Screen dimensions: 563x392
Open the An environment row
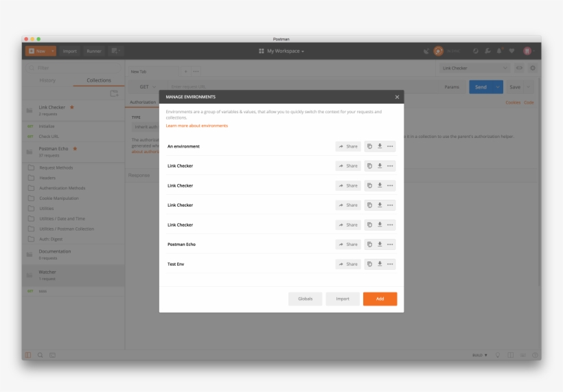(x=281, y=146)
